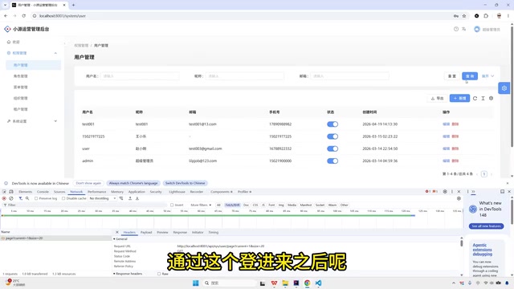
Task: Click the language switch icon in header
Action: [x=464, y=29]
